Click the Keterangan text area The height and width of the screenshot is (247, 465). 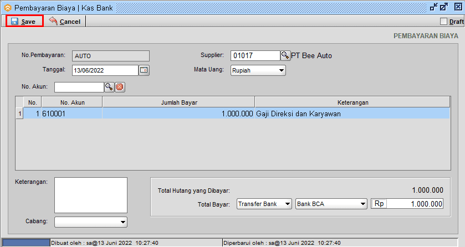(x=91, y=195)
